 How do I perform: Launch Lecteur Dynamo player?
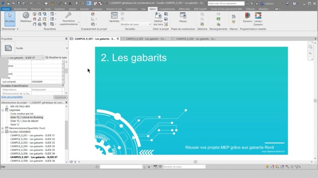click(258, 19)
